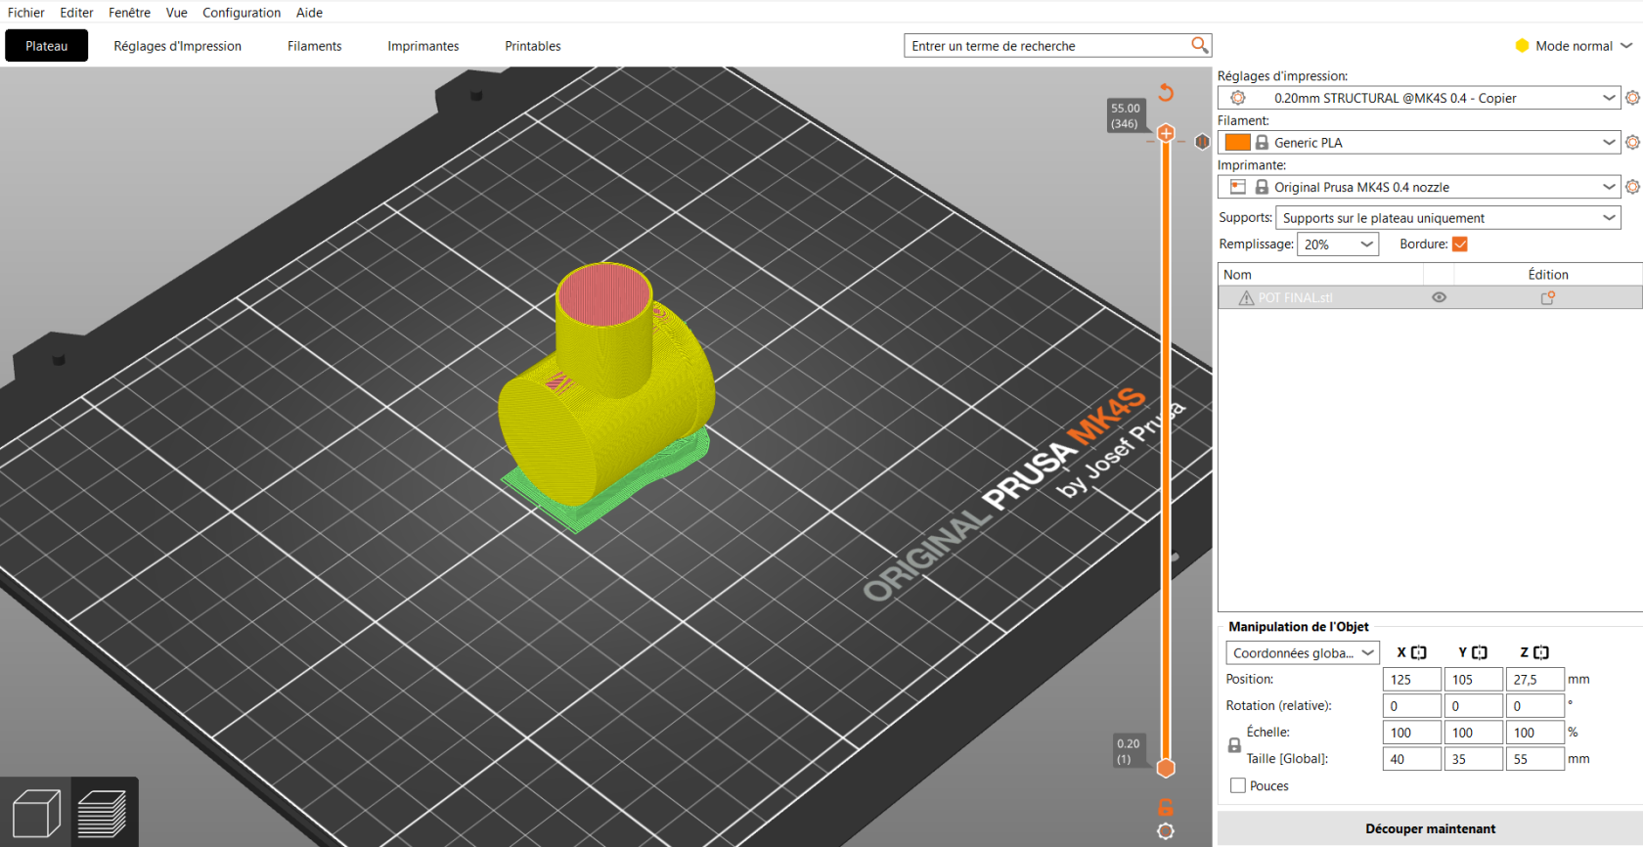Enable the Pouces checkbox
The height and width of the screenshot is (847, 1643).
1238,785
